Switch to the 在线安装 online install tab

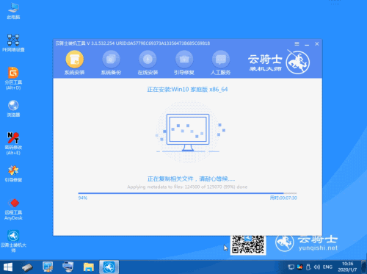coord(148,62)
